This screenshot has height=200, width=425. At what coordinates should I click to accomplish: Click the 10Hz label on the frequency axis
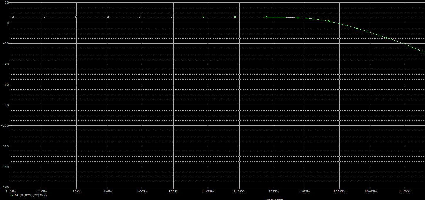tap(76, 192)
